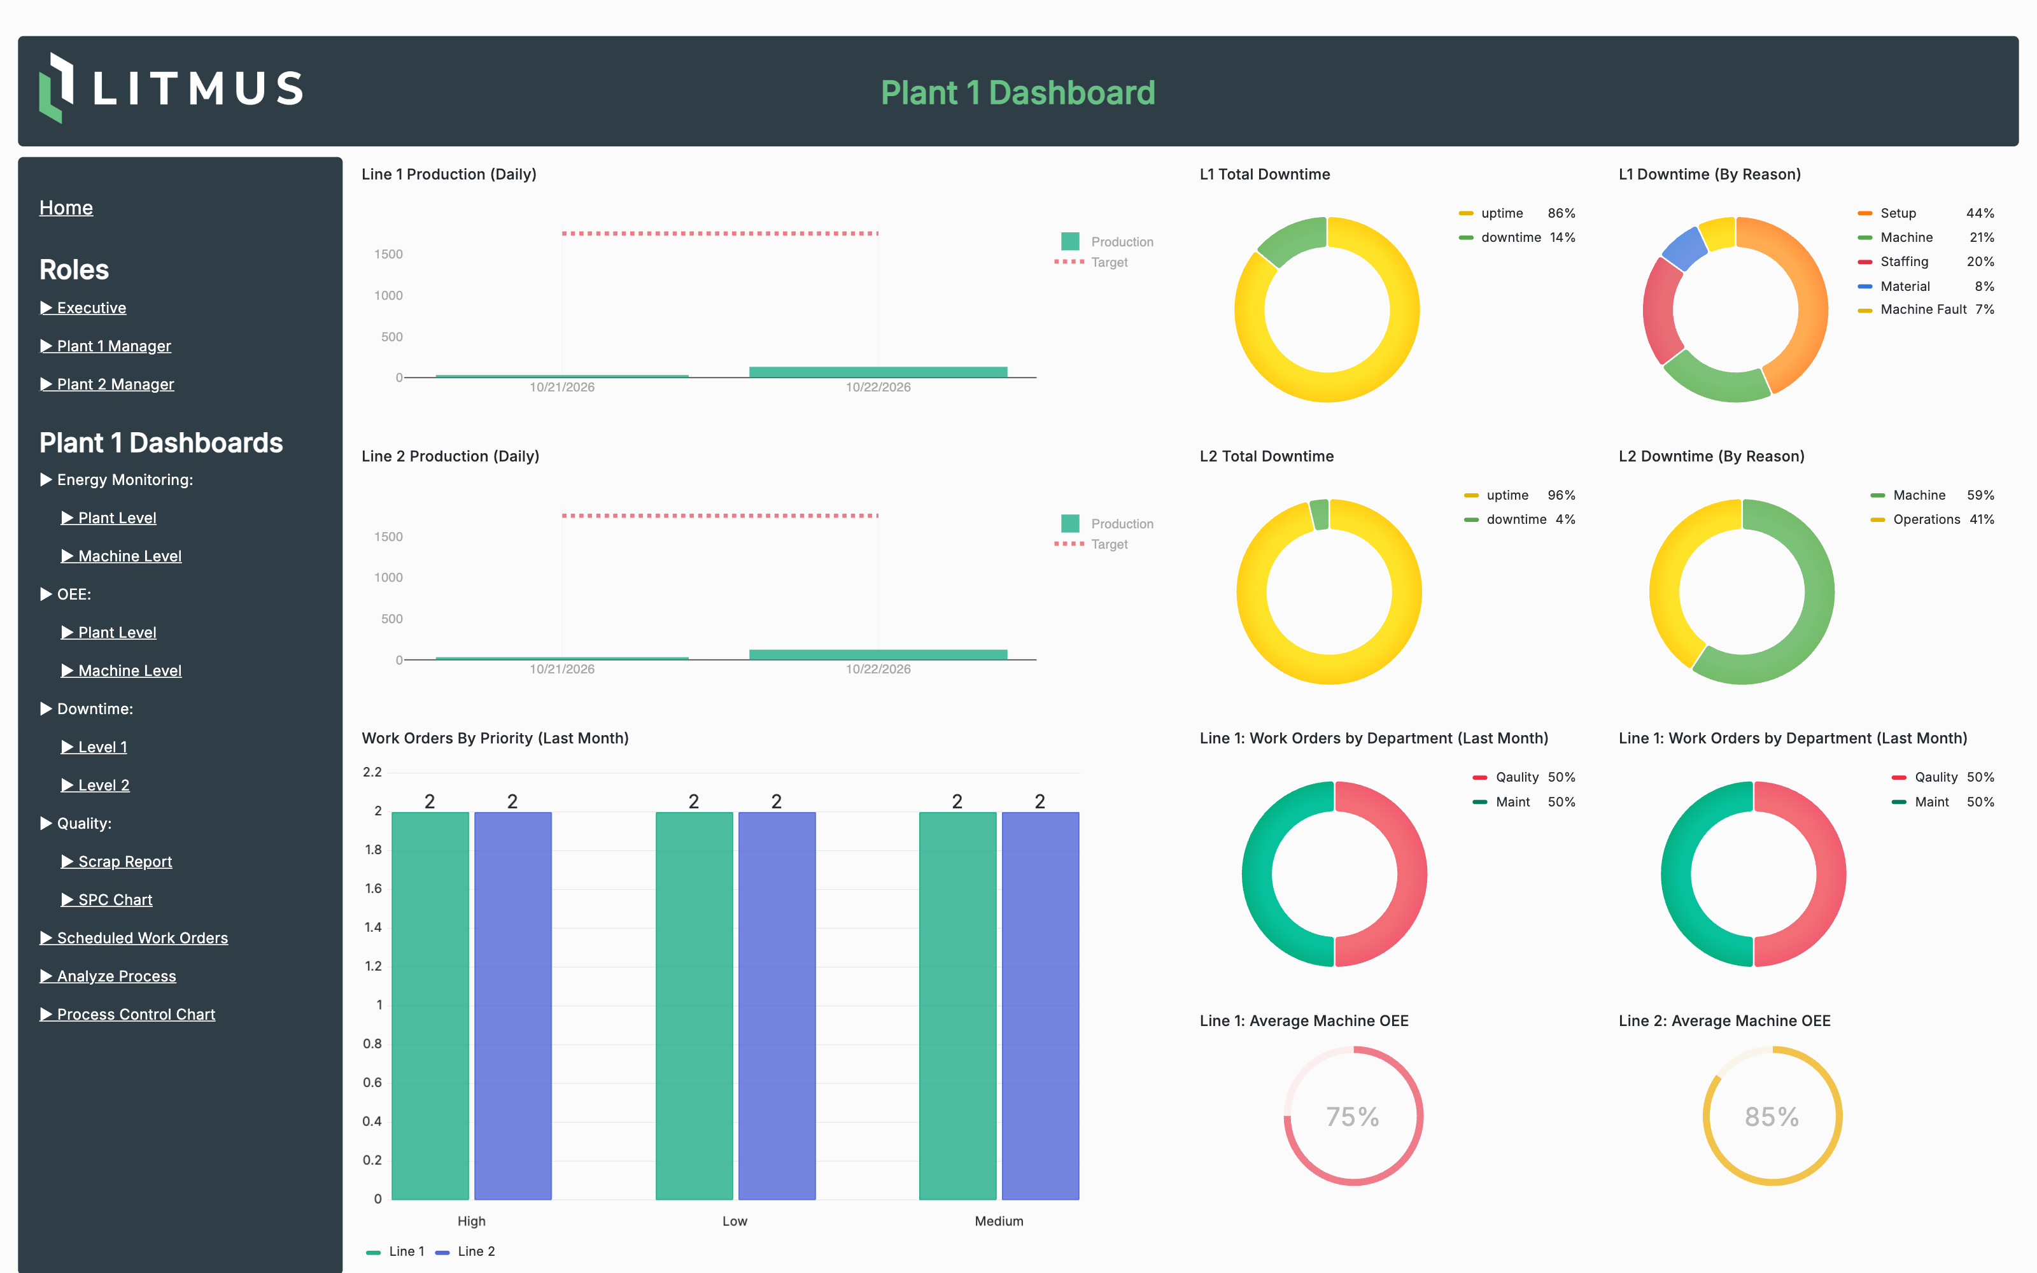Toggle Production series in Line 2 Production legend
The width and height of the screenshot is (2037, 1273).
pyautogui.click(x=1107, y=524)
